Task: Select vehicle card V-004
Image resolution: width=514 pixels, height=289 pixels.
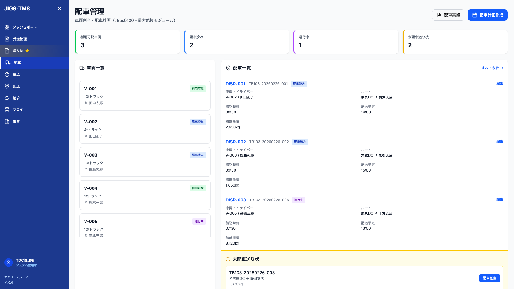Action: coord(145,195)
